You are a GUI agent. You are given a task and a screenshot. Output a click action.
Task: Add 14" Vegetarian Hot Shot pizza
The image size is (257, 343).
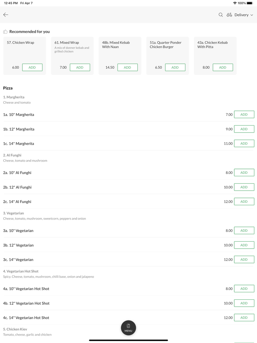tap(244, 318)
